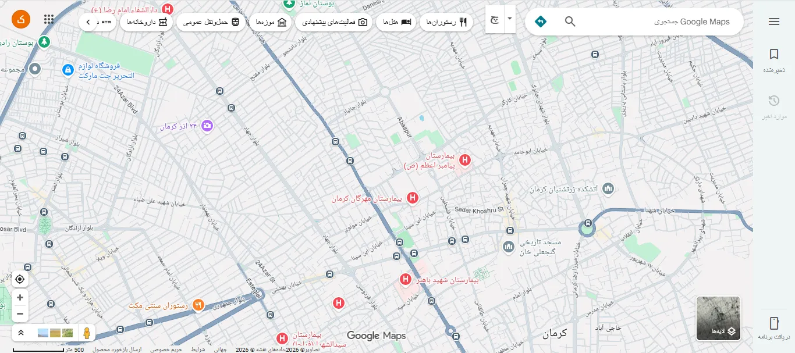Show more category chips with chevron

click(88, 22)
